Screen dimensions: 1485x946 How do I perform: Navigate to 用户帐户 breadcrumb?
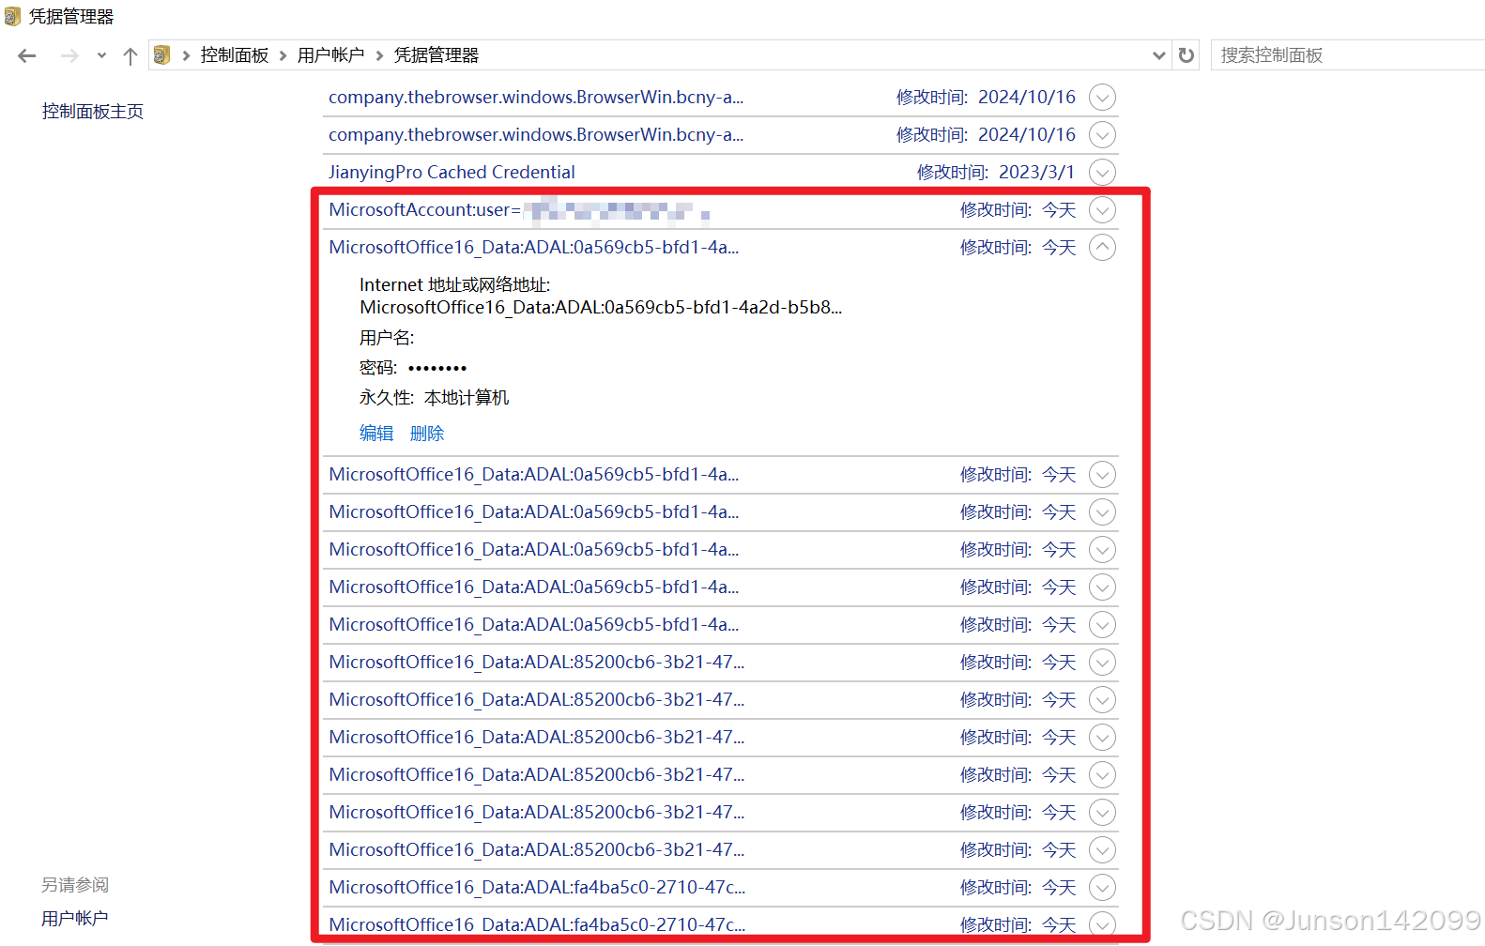[330, 55]
